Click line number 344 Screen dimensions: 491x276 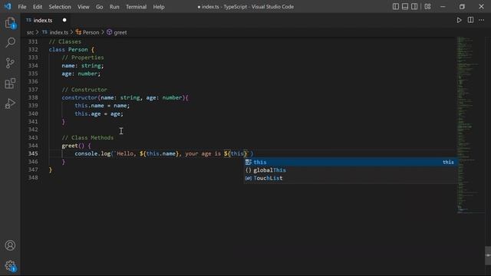point(33,146)
